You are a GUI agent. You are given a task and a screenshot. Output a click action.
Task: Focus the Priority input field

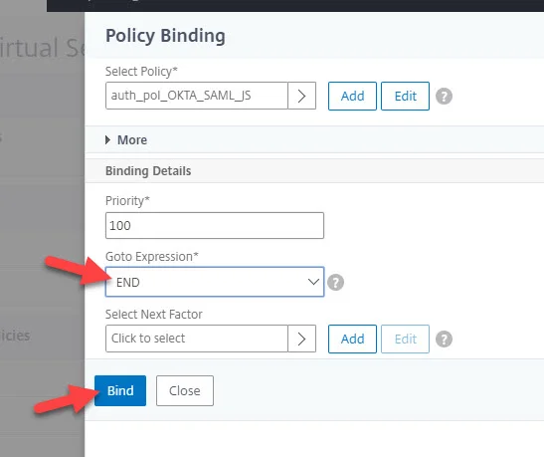(215, 225)
